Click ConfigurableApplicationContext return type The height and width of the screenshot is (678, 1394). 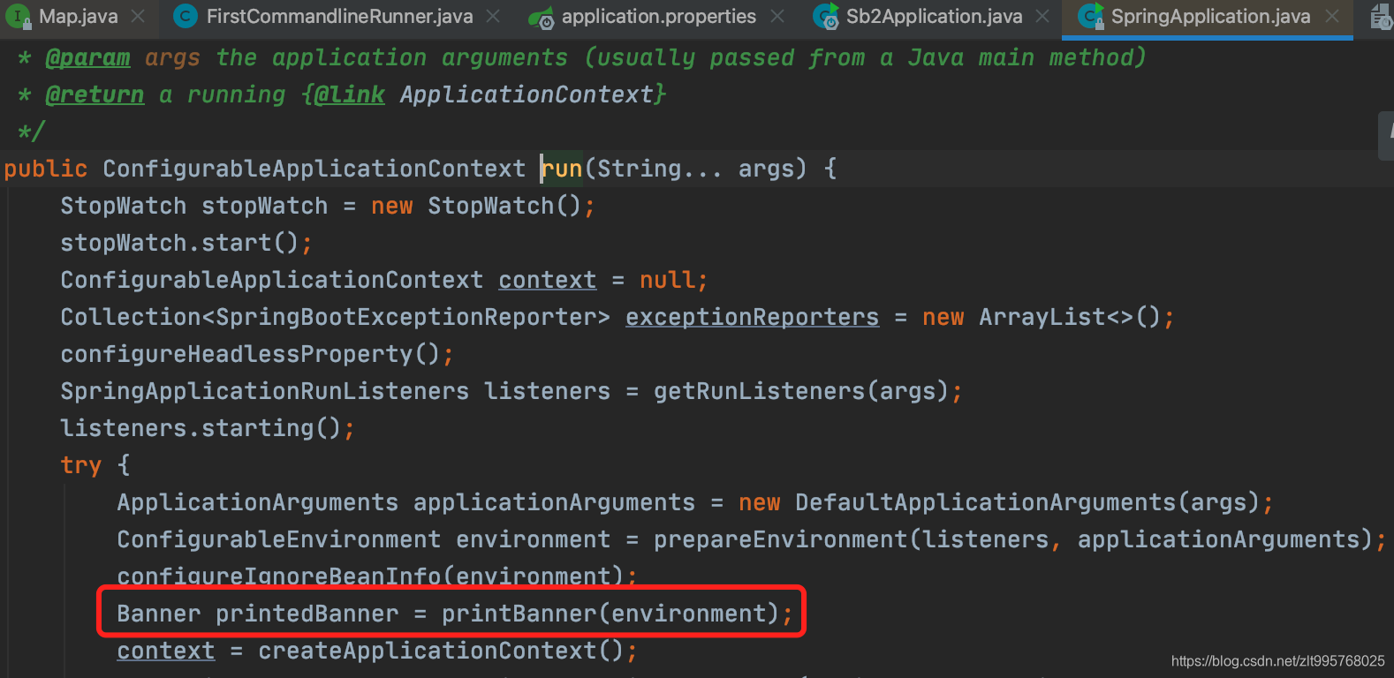click(314, 169)
